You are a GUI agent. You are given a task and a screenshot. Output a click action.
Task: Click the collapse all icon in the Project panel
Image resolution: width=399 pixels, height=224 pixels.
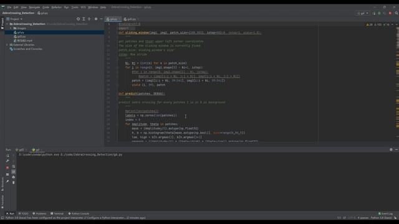89,19
